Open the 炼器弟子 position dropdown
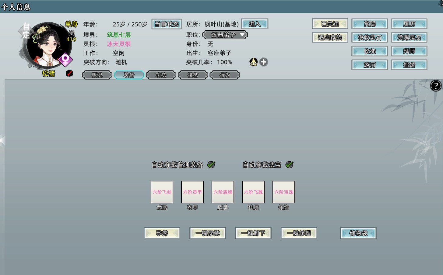The width and height of the screenshot is (443, 275). tap(225, 35)
